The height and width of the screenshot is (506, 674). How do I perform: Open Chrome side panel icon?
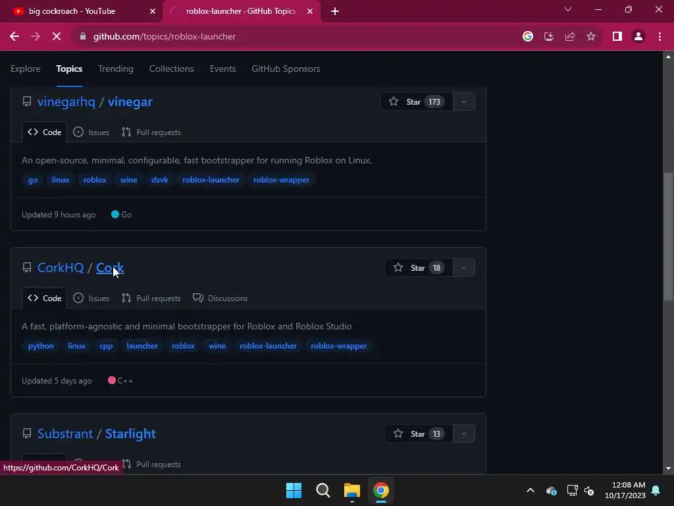tap(617, 37)
